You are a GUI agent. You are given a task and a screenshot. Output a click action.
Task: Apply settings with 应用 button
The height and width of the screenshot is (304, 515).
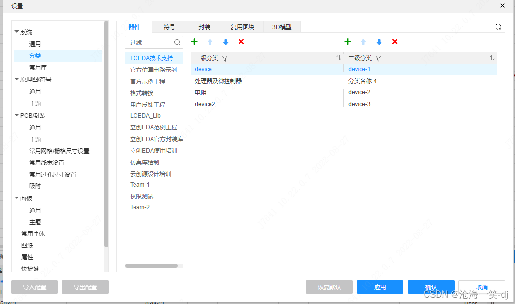380,287
